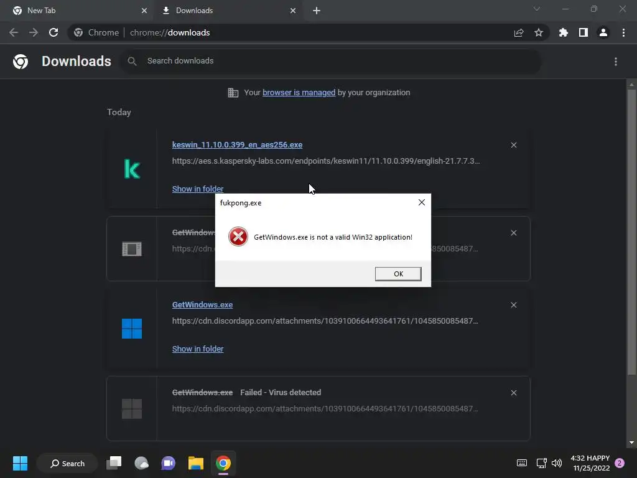This screenshot has height=478, width=637.
Task: Click the organization building icon
Action: [233, 93]
